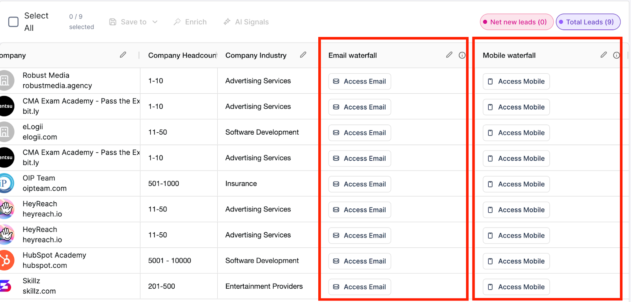Open the elogii.com domain text
Image resolution: width=631 pixels, height=302 pixels.
[40, 137]
